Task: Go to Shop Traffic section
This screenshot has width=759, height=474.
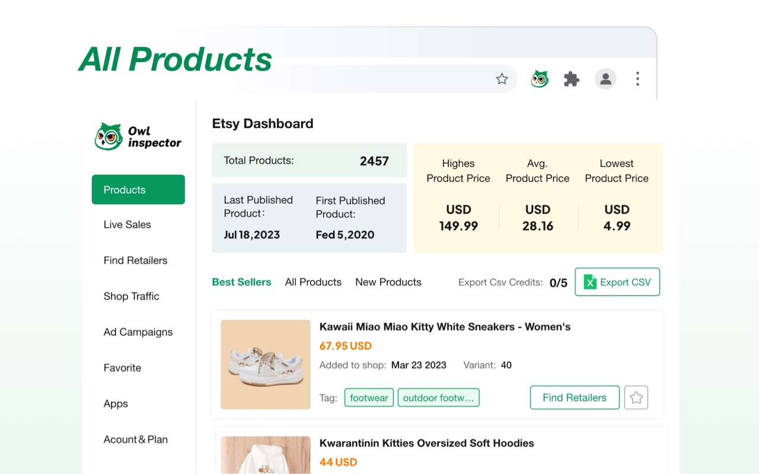Action: pyautogui.click(x=131, y=296)
